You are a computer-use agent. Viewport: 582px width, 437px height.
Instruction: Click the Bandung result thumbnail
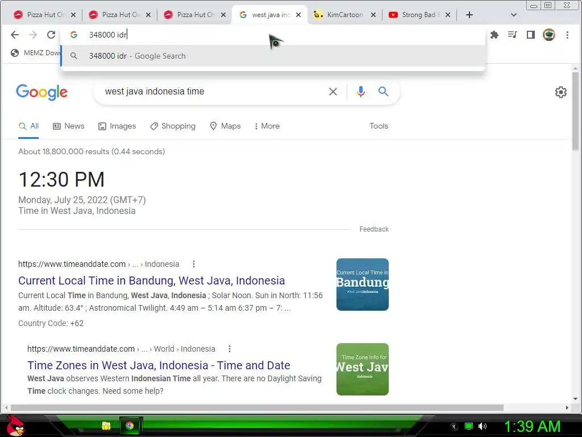point(362,285)
